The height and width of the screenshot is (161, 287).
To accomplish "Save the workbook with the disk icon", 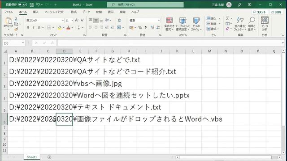I will coord(31,5).
